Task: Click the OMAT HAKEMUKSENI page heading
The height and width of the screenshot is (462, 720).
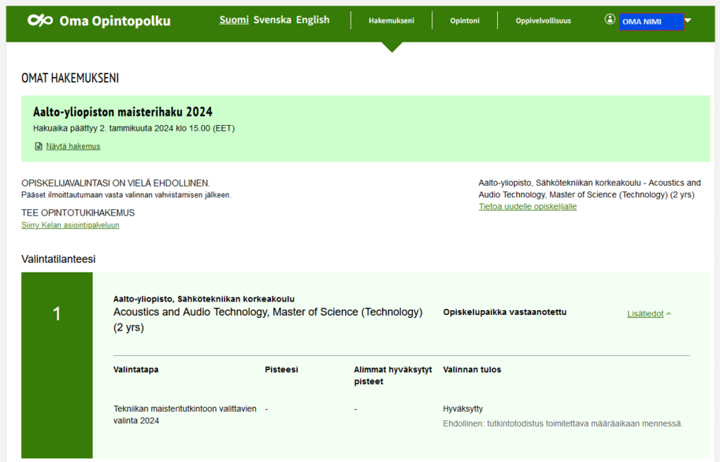Action: pos(70,78)
